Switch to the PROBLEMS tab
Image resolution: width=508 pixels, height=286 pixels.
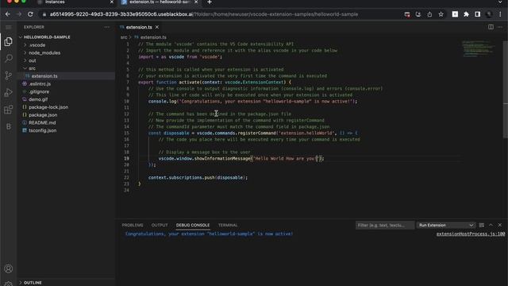133,225
